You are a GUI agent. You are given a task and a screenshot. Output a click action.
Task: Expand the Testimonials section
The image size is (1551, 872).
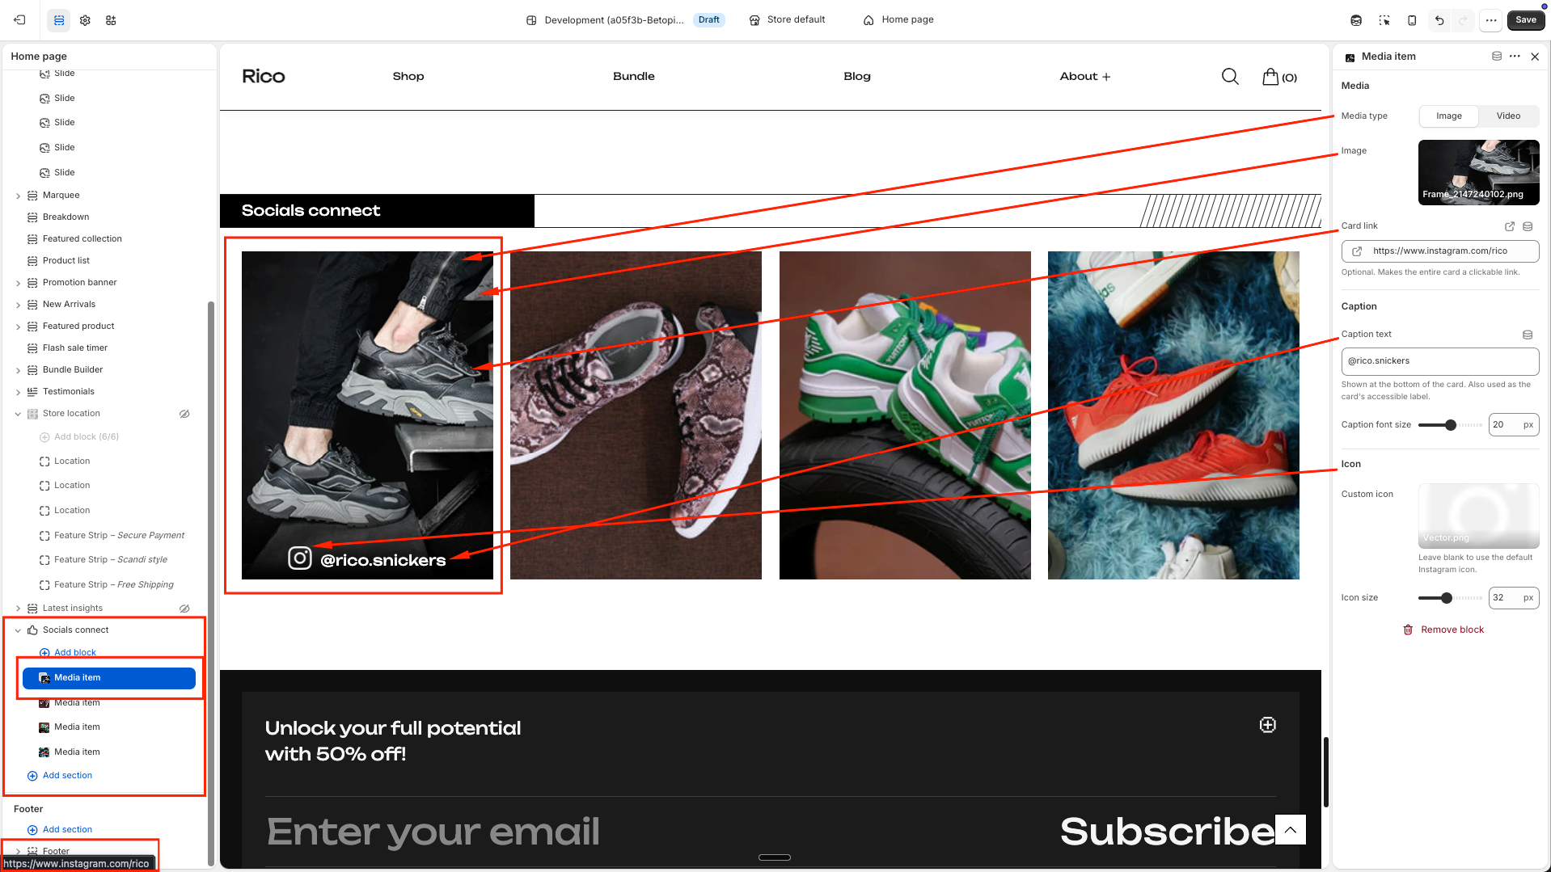click(x=18, y=392)
